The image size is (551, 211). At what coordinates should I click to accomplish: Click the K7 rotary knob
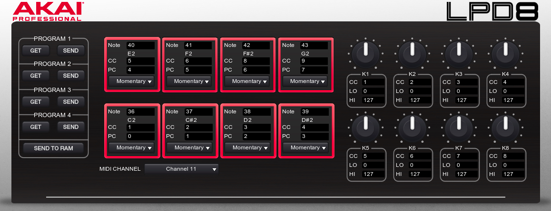pyautogui.click(x=459, y=127)
